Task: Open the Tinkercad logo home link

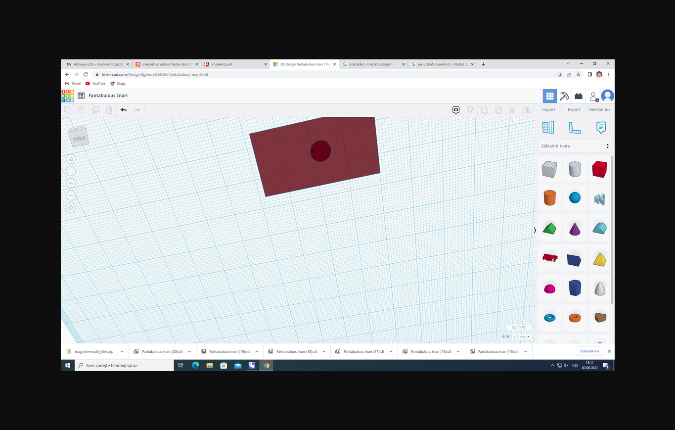Action: (68, 96)
